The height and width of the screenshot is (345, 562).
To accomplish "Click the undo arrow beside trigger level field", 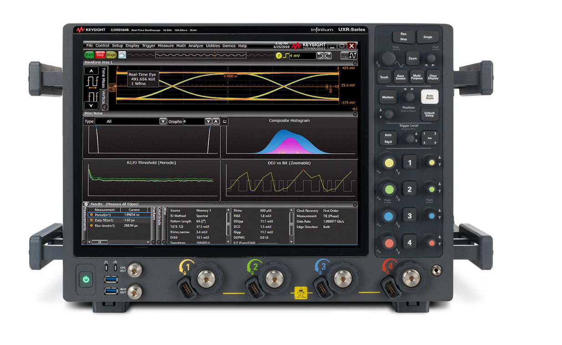I will tap(321, 56).
